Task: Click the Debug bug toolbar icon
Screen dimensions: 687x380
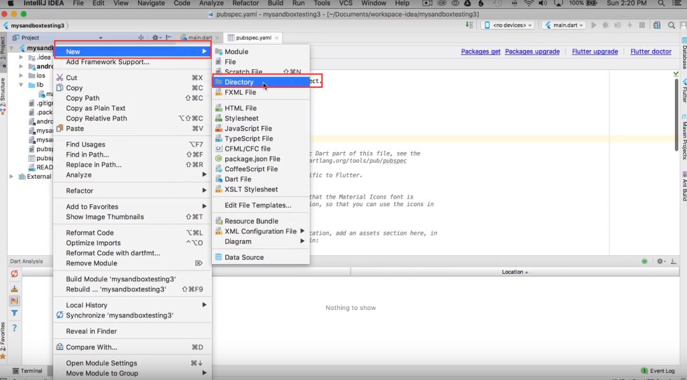Action: (606, 25)
